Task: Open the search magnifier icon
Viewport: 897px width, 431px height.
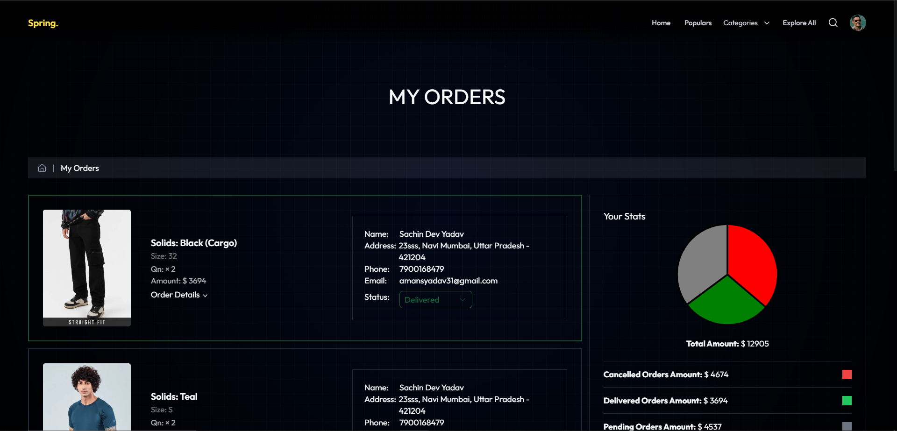Action: [833, 23]
